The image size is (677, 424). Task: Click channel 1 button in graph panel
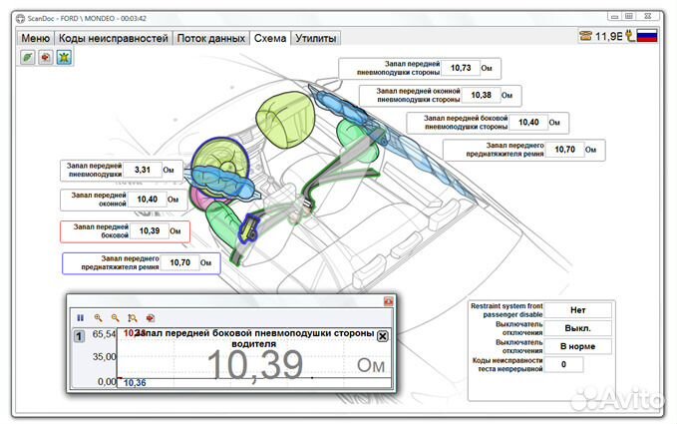[x=79, y=336]
